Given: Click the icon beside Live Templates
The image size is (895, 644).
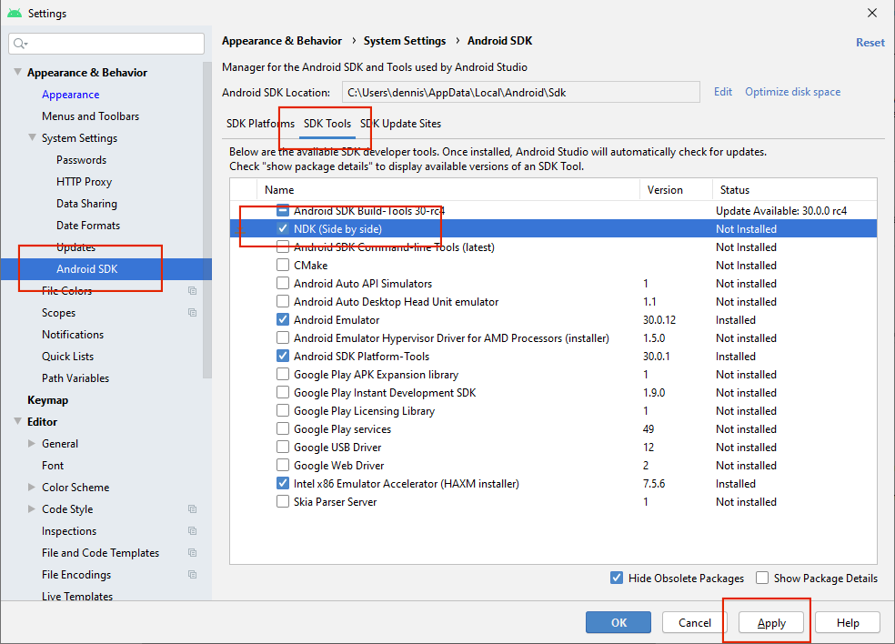Looking at the screenshot, I should tap(191, 596).
